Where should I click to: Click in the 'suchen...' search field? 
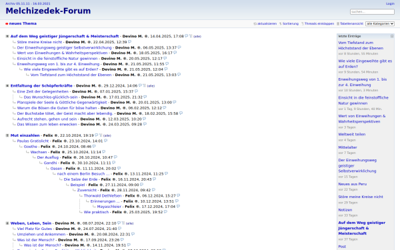coord(372,12)
